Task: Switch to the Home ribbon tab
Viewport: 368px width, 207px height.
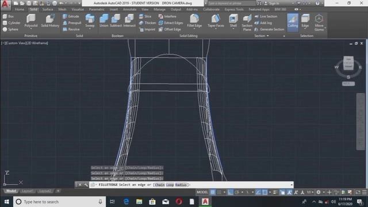Action: click(20, 9)
